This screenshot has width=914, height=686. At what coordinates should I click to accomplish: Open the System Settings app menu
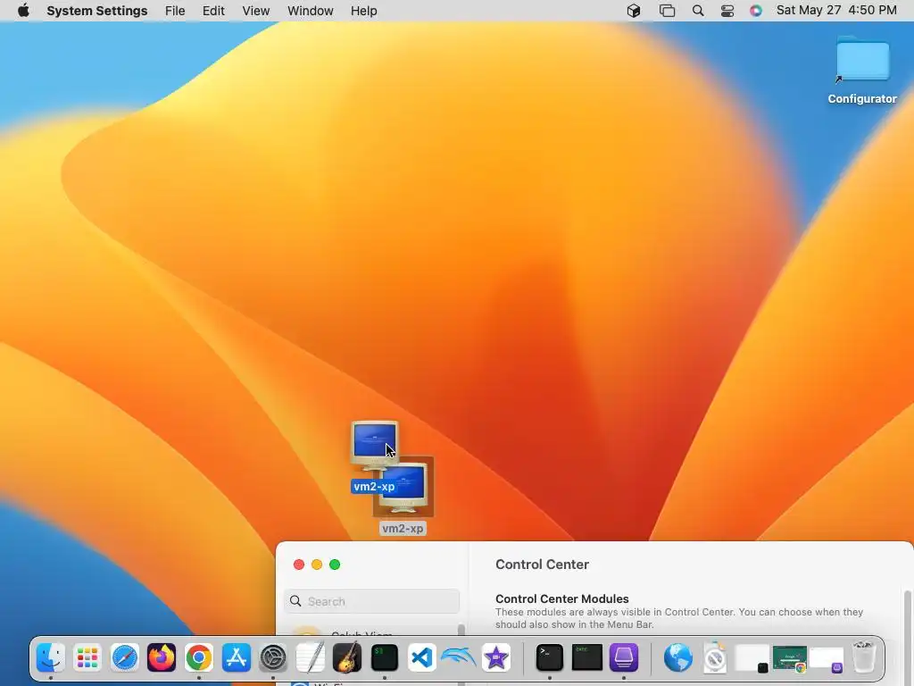(96, 11)
